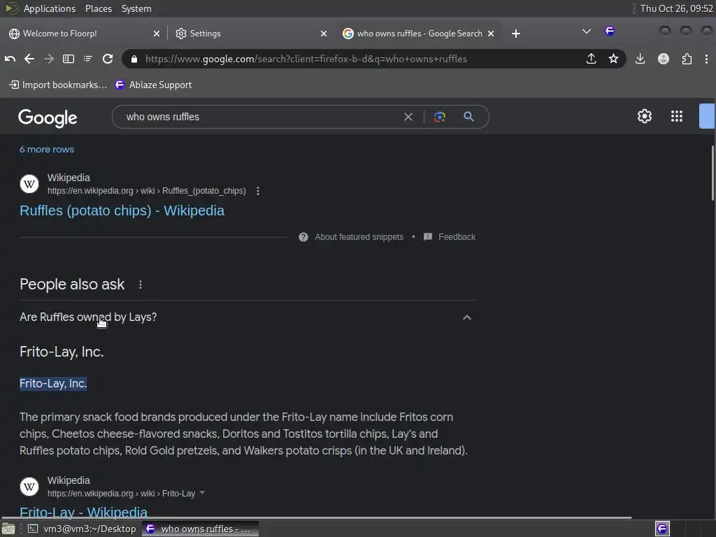Viewport: 716px width, 537px height.
Task: Click the Floorp icon in the tab bar
Action: pos(610,31)
